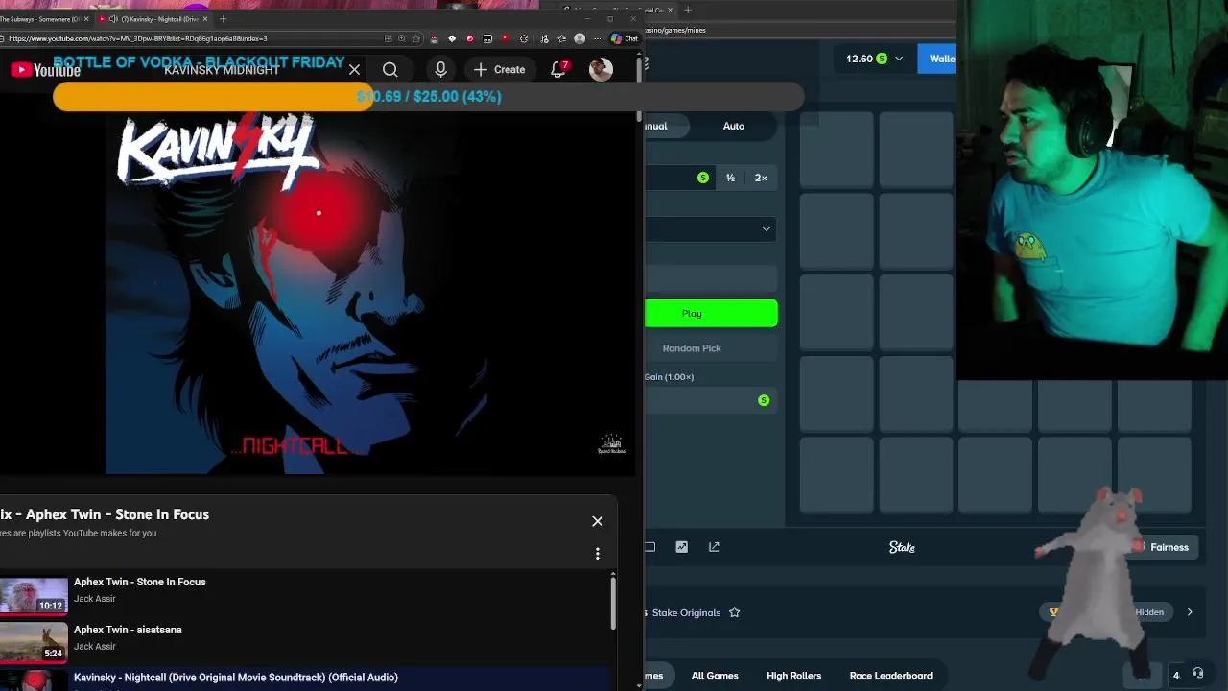Halve the bet with the ½ button
Screen dimensions: 1228x691
point(730,178)
